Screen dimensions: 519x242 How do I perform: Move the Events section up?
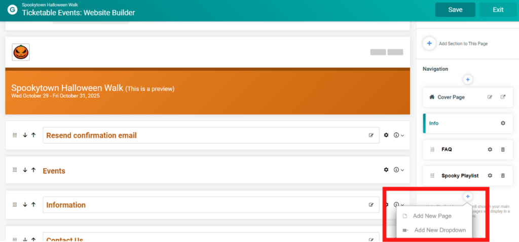[33, 170]
